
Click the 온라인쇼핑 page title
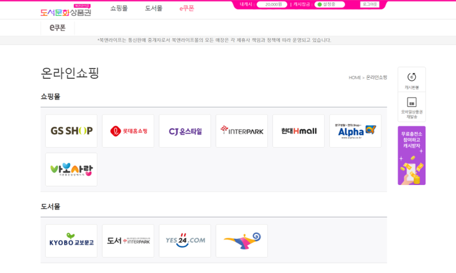(70, 73)
